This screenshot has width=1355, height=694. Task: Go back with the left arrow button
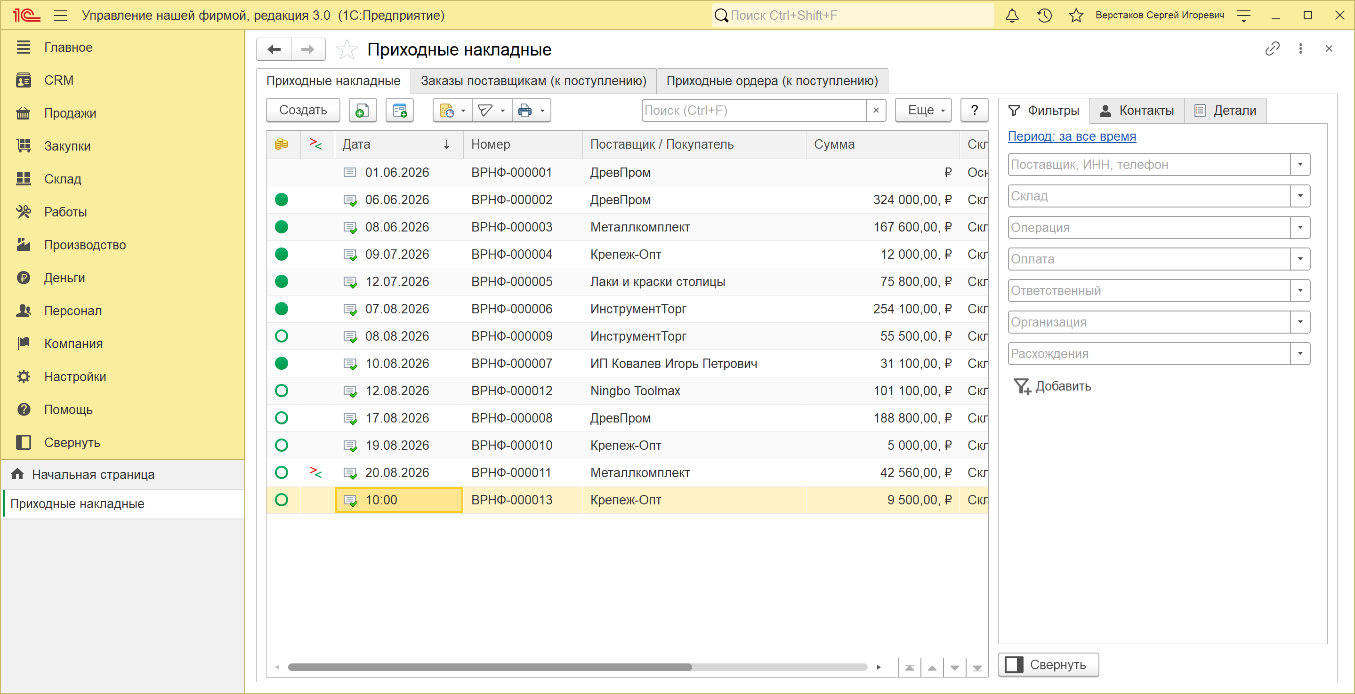[274, 49]
